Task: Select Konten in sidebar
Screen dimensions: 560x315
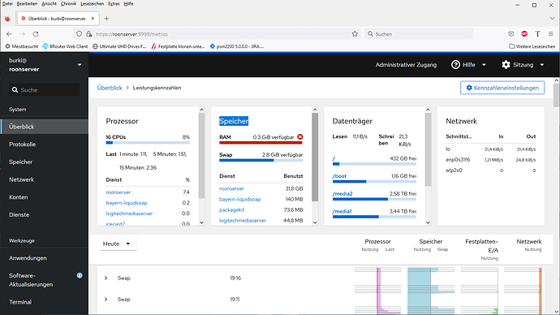Action: tap(45, 197)
